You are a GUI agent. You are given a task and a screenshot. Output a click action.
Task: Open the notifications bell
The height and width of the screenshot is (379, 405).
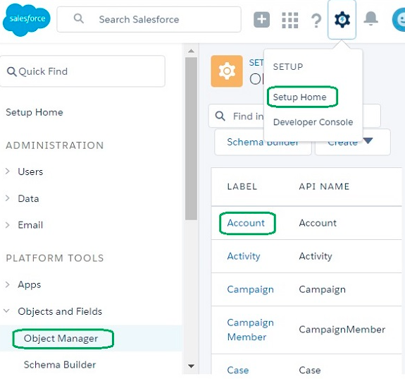pyautogui.click(x=370, y=18)
